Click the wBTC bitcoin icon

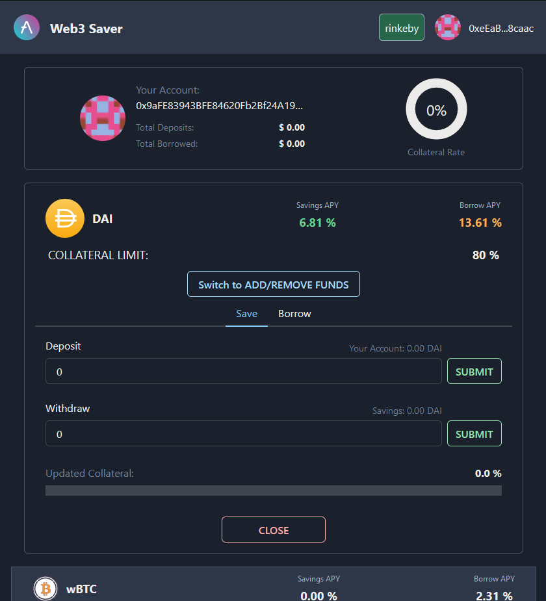(x=46, y=589)
